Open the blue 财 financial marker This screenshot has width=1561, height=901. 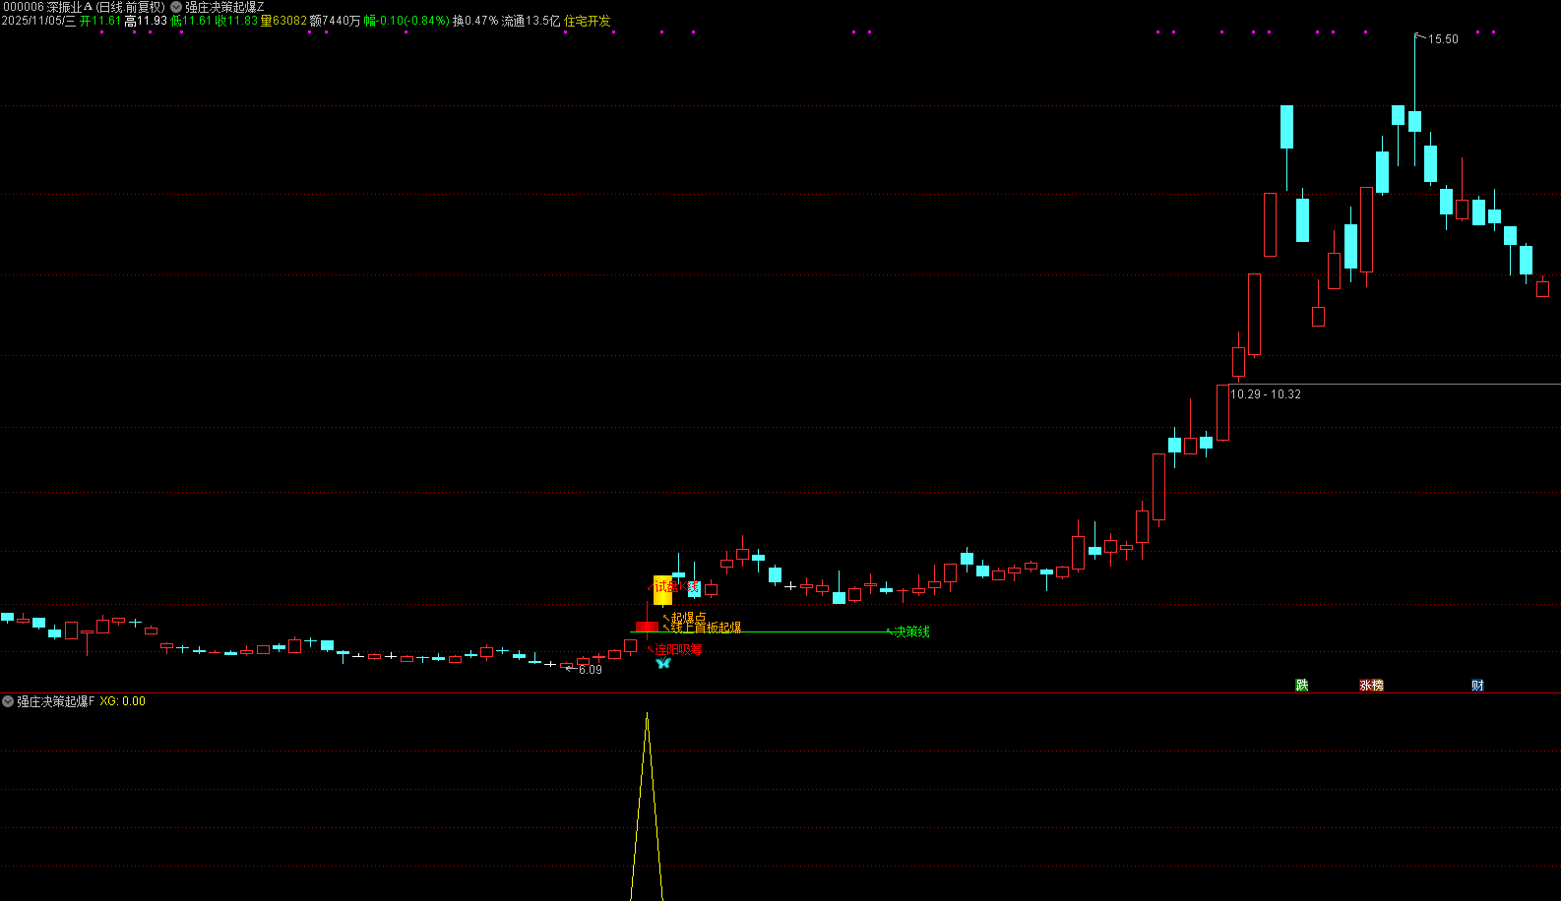(x=1477, y=686)
